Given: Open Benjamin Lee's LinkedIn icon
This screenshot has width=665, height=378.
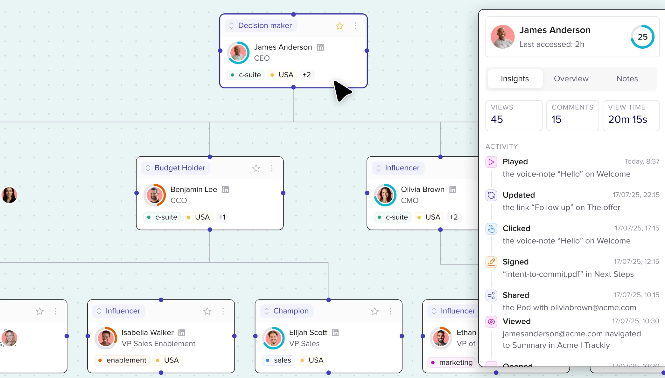Looking at the screenshot, I should [x=225, y=190].
